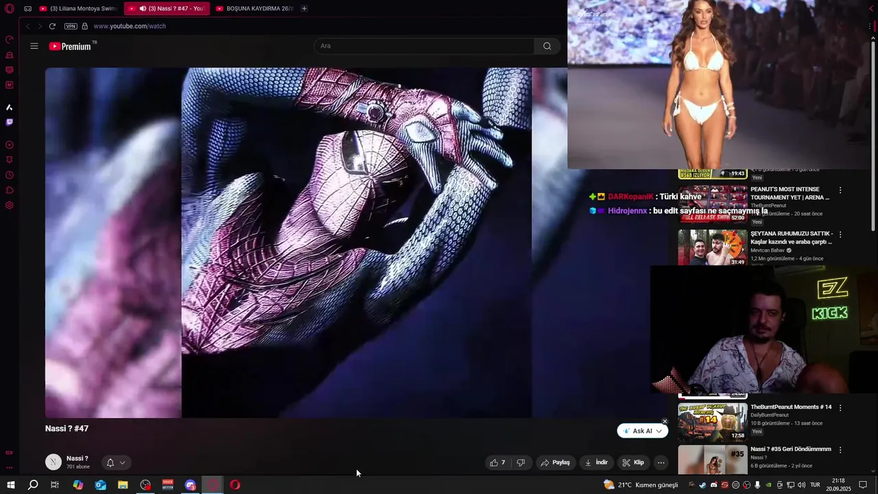Open Windows taskbar search

point(33,485)
